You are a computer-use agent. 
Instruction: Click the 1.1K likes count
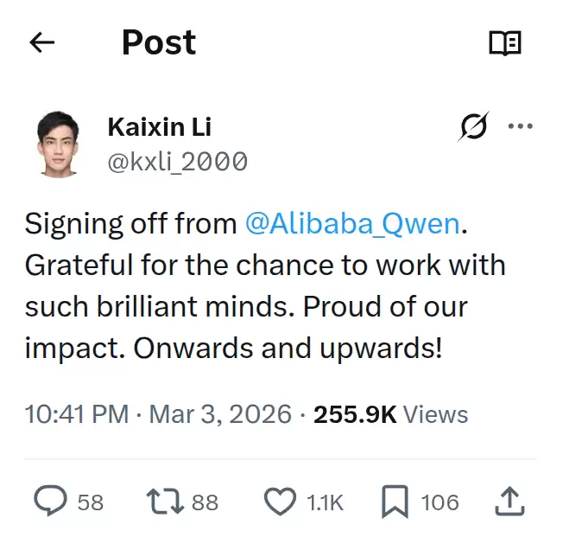click(x=326, y=502)
